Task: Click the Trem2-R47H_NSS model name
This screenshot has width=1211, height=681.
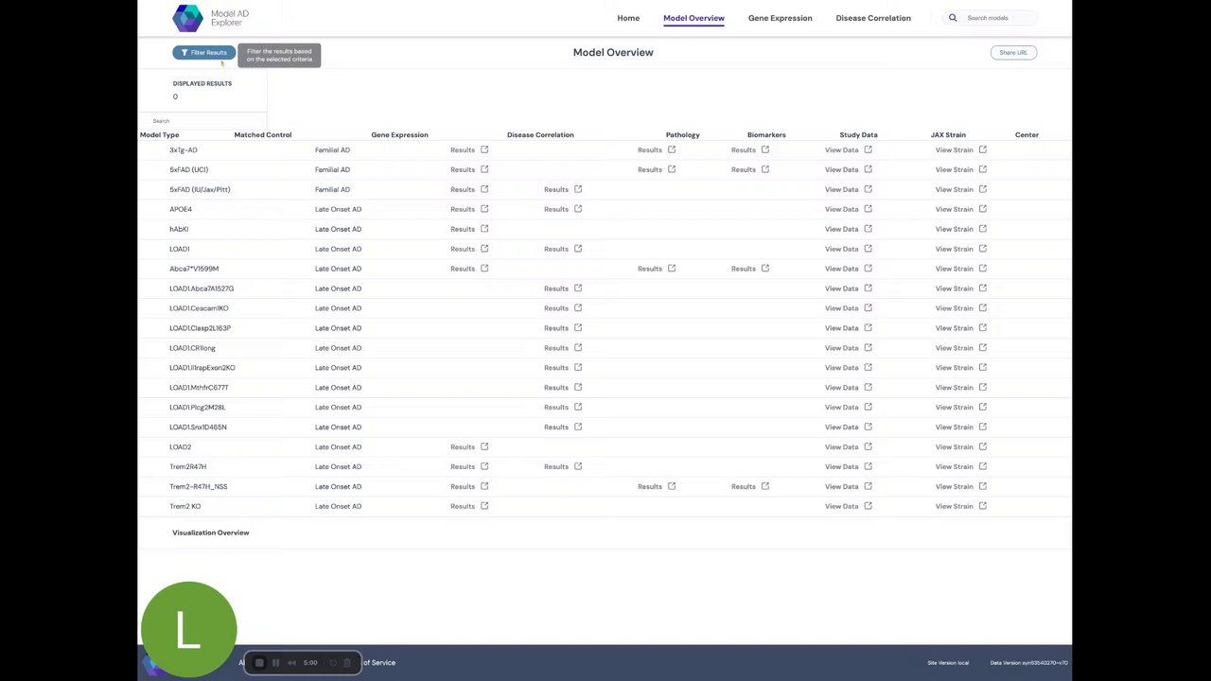Action: [x=199, y=487]
